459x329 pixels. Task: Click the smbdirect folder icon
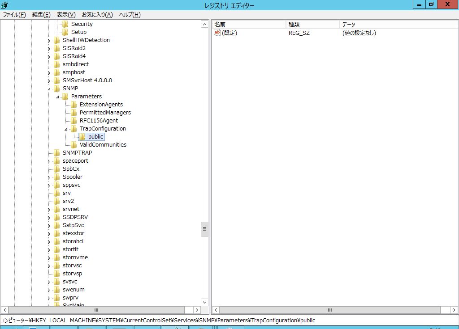pos(57,64)
